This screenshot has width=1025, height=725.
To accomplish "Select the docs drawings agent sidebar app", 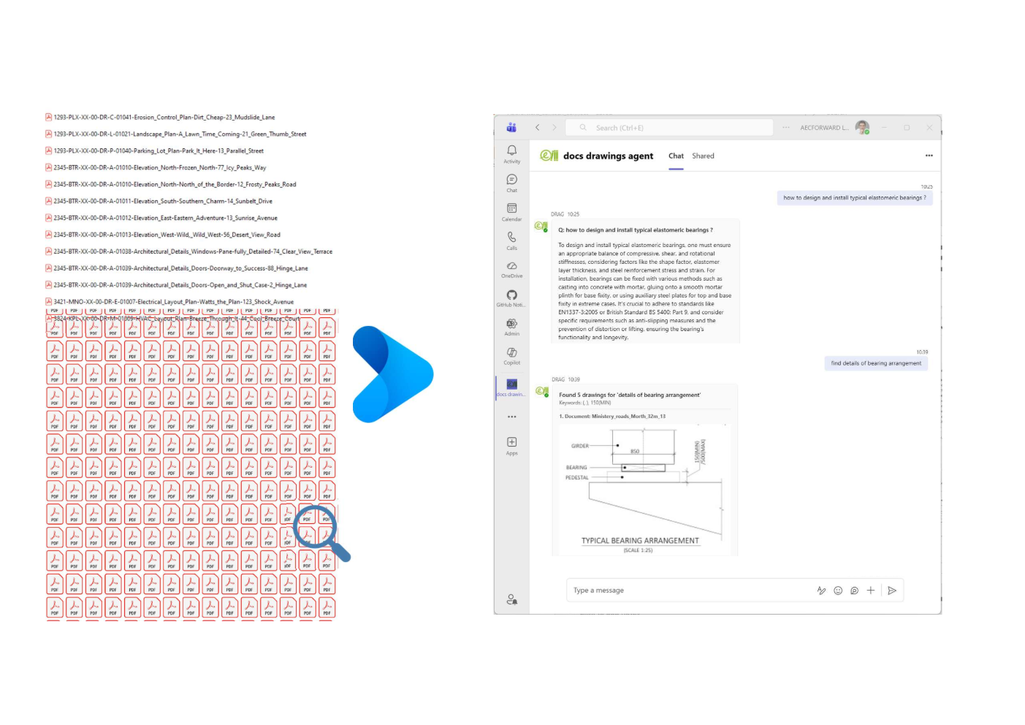I will pos(511,387).
